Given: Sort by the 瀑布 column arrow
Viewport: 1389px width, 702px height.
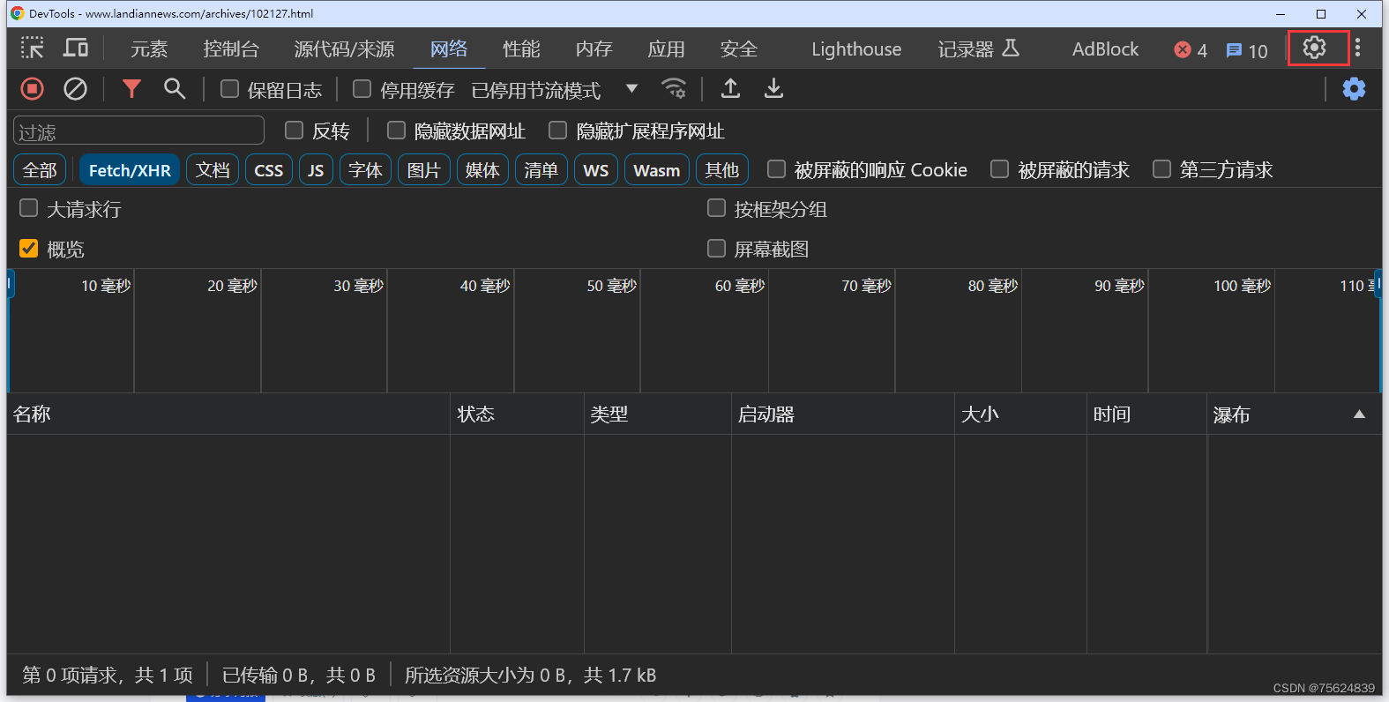Looking at the screenshot, I should click(1359, 414).
